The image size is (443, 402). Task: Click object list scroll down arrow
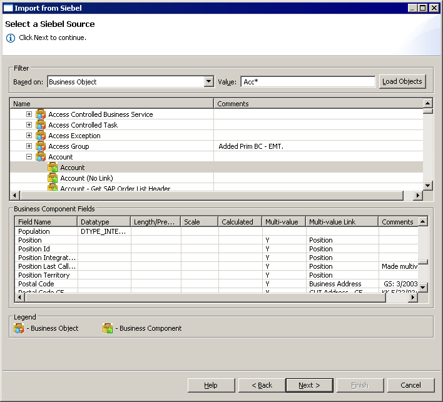tap(428, 186)
